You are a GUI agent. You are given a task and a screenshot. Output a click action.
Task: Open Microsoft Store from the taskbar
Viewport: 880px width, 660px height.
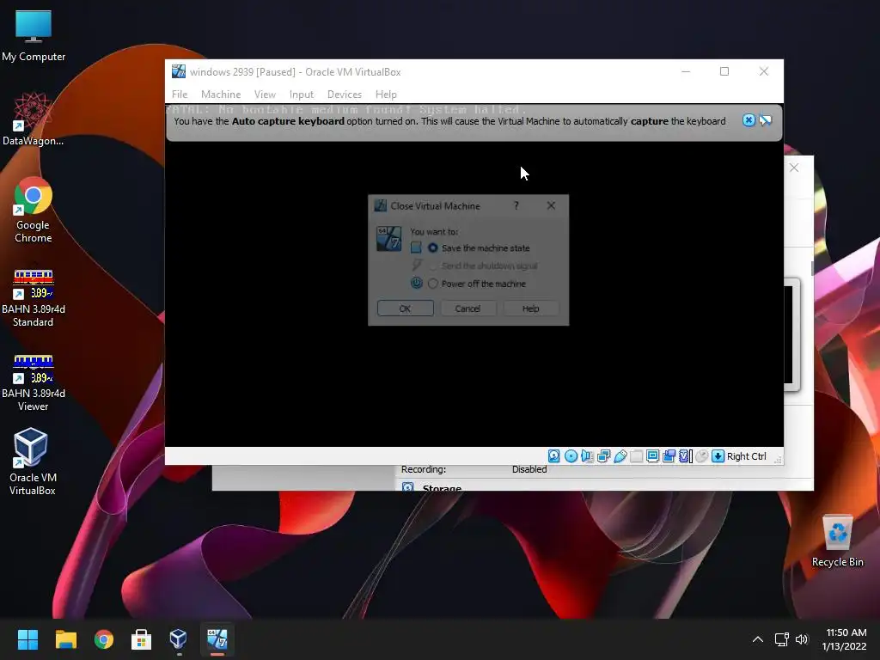142,639
